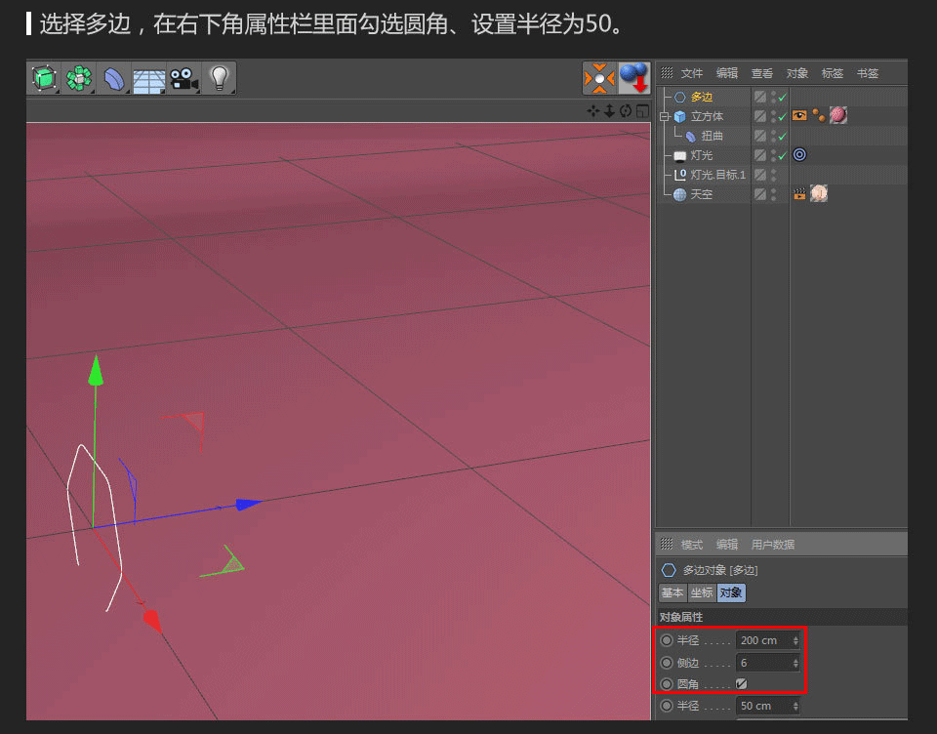Click the Floor object icon in the toolbar
Screen dimensions: 937x734
148,78
